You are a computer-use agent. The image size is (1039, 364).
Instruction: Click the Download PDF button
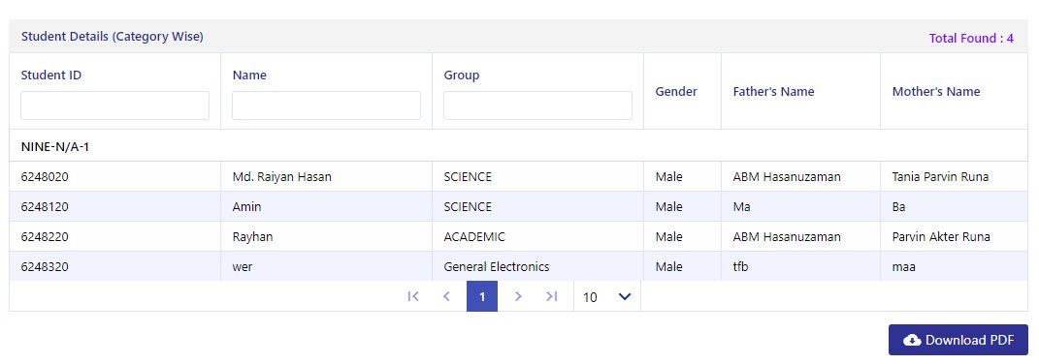(958, 340)
